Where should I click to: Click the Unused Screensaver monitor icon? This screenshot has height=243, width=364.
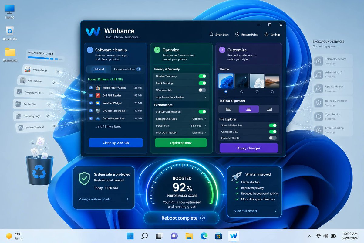(x=98, y=111)
